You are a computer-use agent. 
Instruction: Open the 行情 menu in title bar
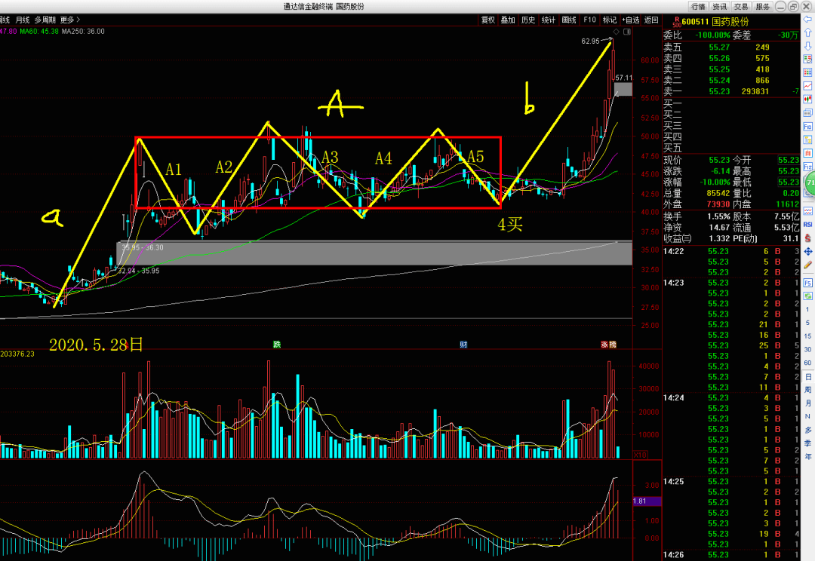(699, 6)
